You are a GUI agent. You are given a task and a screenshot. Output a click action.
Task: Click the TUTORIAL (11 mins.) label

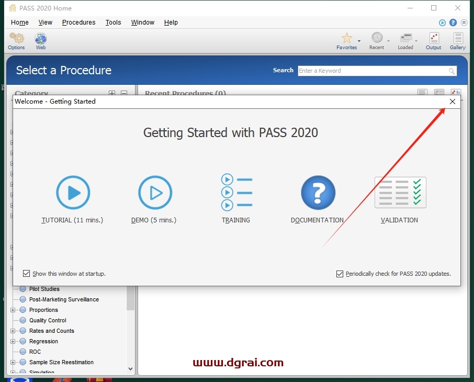[72, 220]
